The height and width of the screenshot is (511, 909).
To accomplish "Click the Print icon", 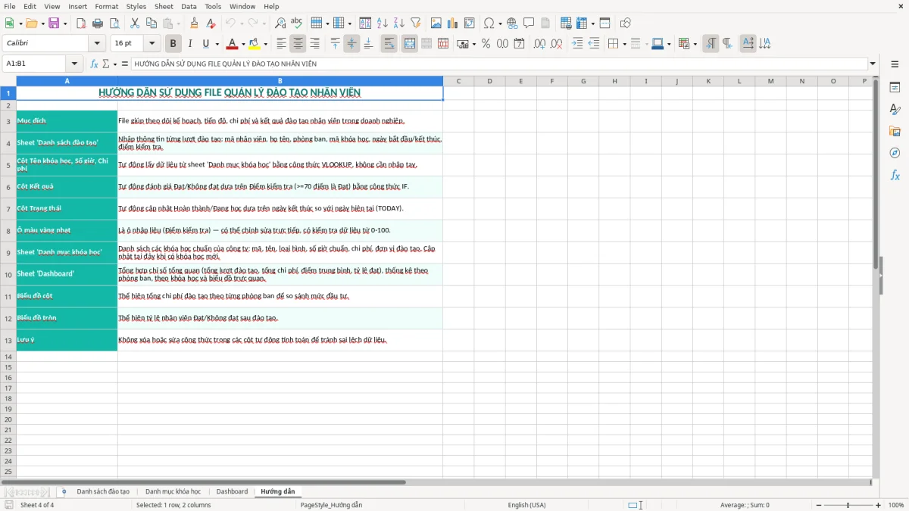I will tap(98, 23).
